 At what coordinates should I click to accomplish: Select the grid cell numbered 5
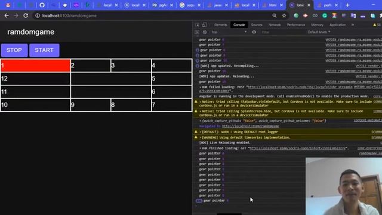pyautogui.click(x=171, y=78)
